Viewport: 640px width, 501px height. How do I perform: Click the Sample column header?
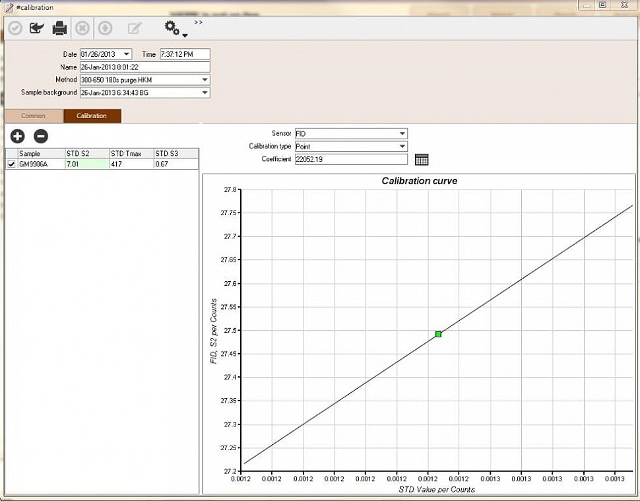coord(41,154)
